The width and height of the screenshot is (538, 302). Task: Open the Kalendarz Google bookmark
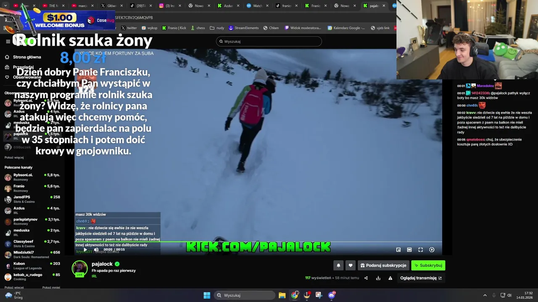[346, 28]
